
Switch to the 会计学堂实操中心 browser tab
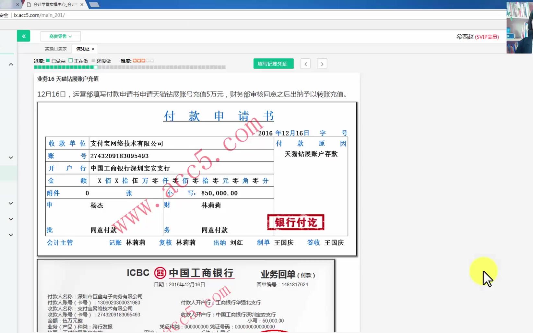point(54,5)
